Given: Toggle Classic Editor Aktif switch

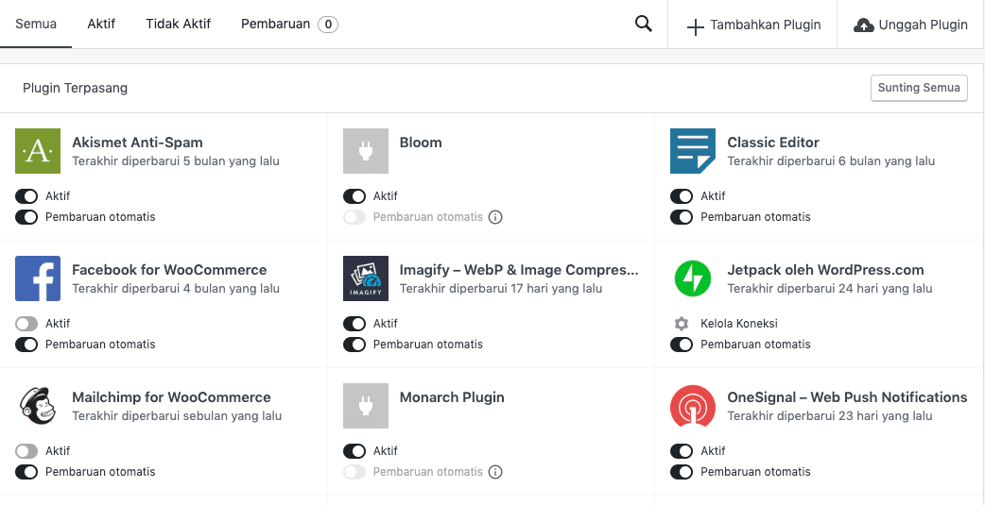Looking at the screenshot, I should coord(682,196).
